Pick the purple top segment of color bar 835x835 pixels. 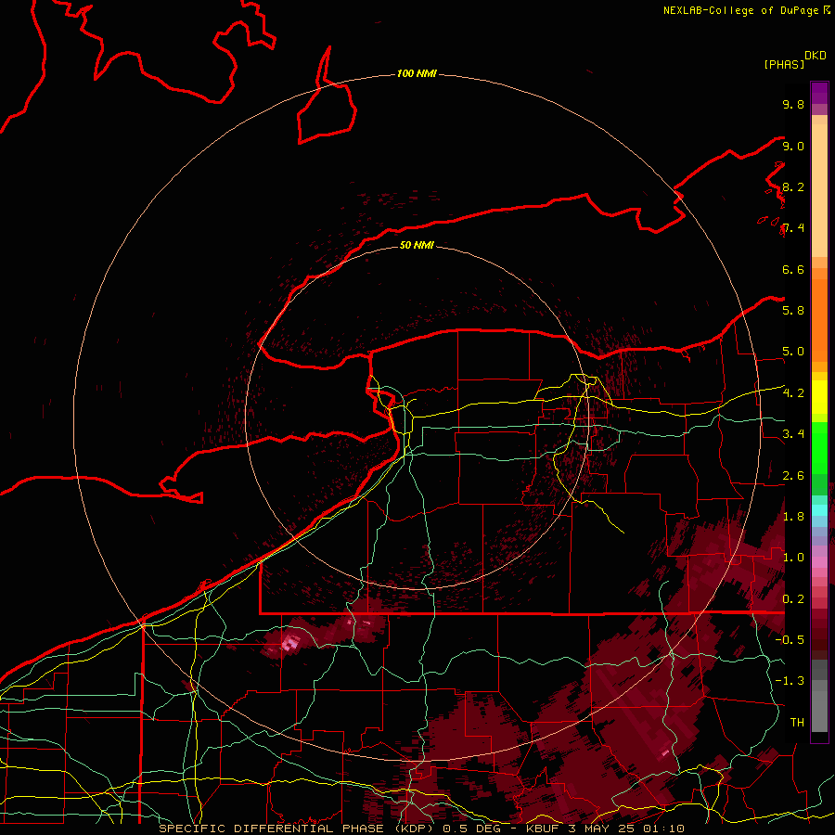click(819, 93)
